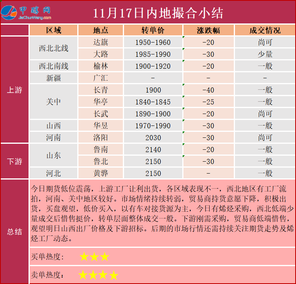This screenshot has height=284, width=296.
Task: Click the 总结 section label
Action: tap(15, 232)
